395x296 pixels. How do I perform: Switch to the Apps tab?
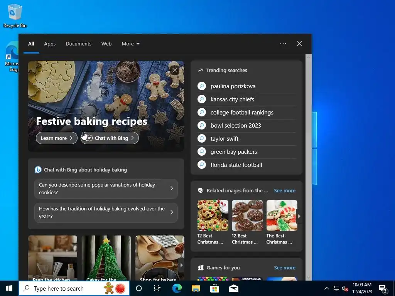pyautogui.click(x=50, y=44)
